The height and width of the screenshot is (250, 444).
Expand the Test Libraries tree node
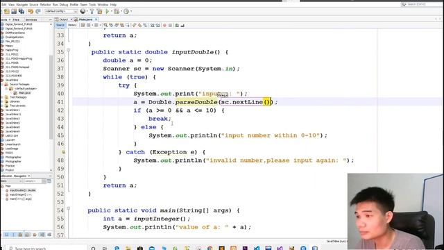(x=2, y=106)
